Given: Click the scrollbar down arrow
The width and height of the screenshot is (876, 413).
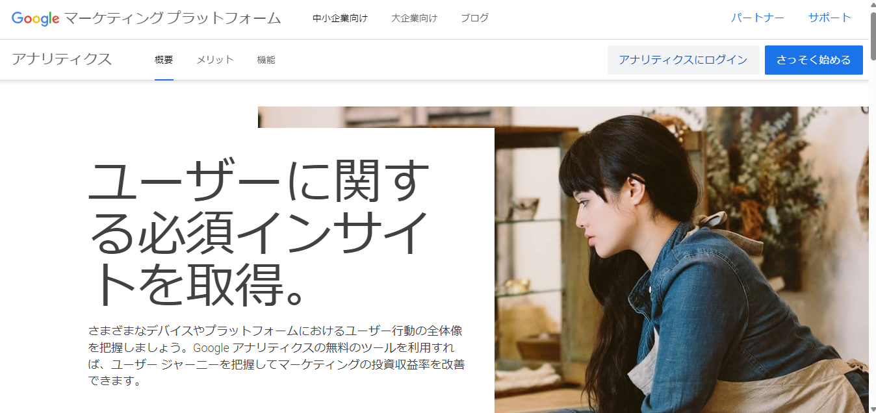Looking at the screenshot, I should tap(872, 408).
